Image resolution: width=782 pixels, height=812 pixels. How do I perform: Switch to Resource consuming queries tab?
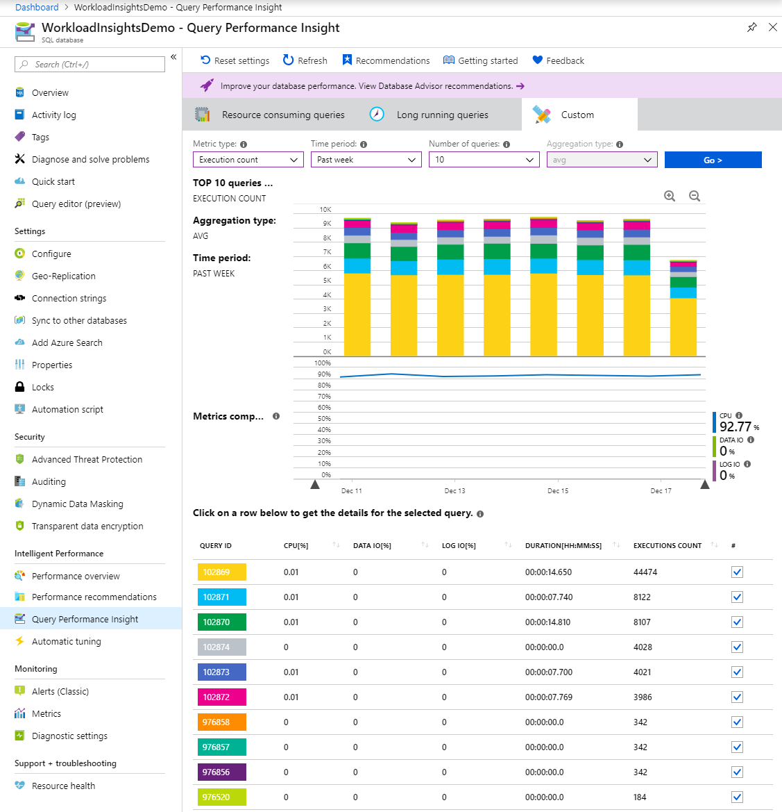[282, 115]
